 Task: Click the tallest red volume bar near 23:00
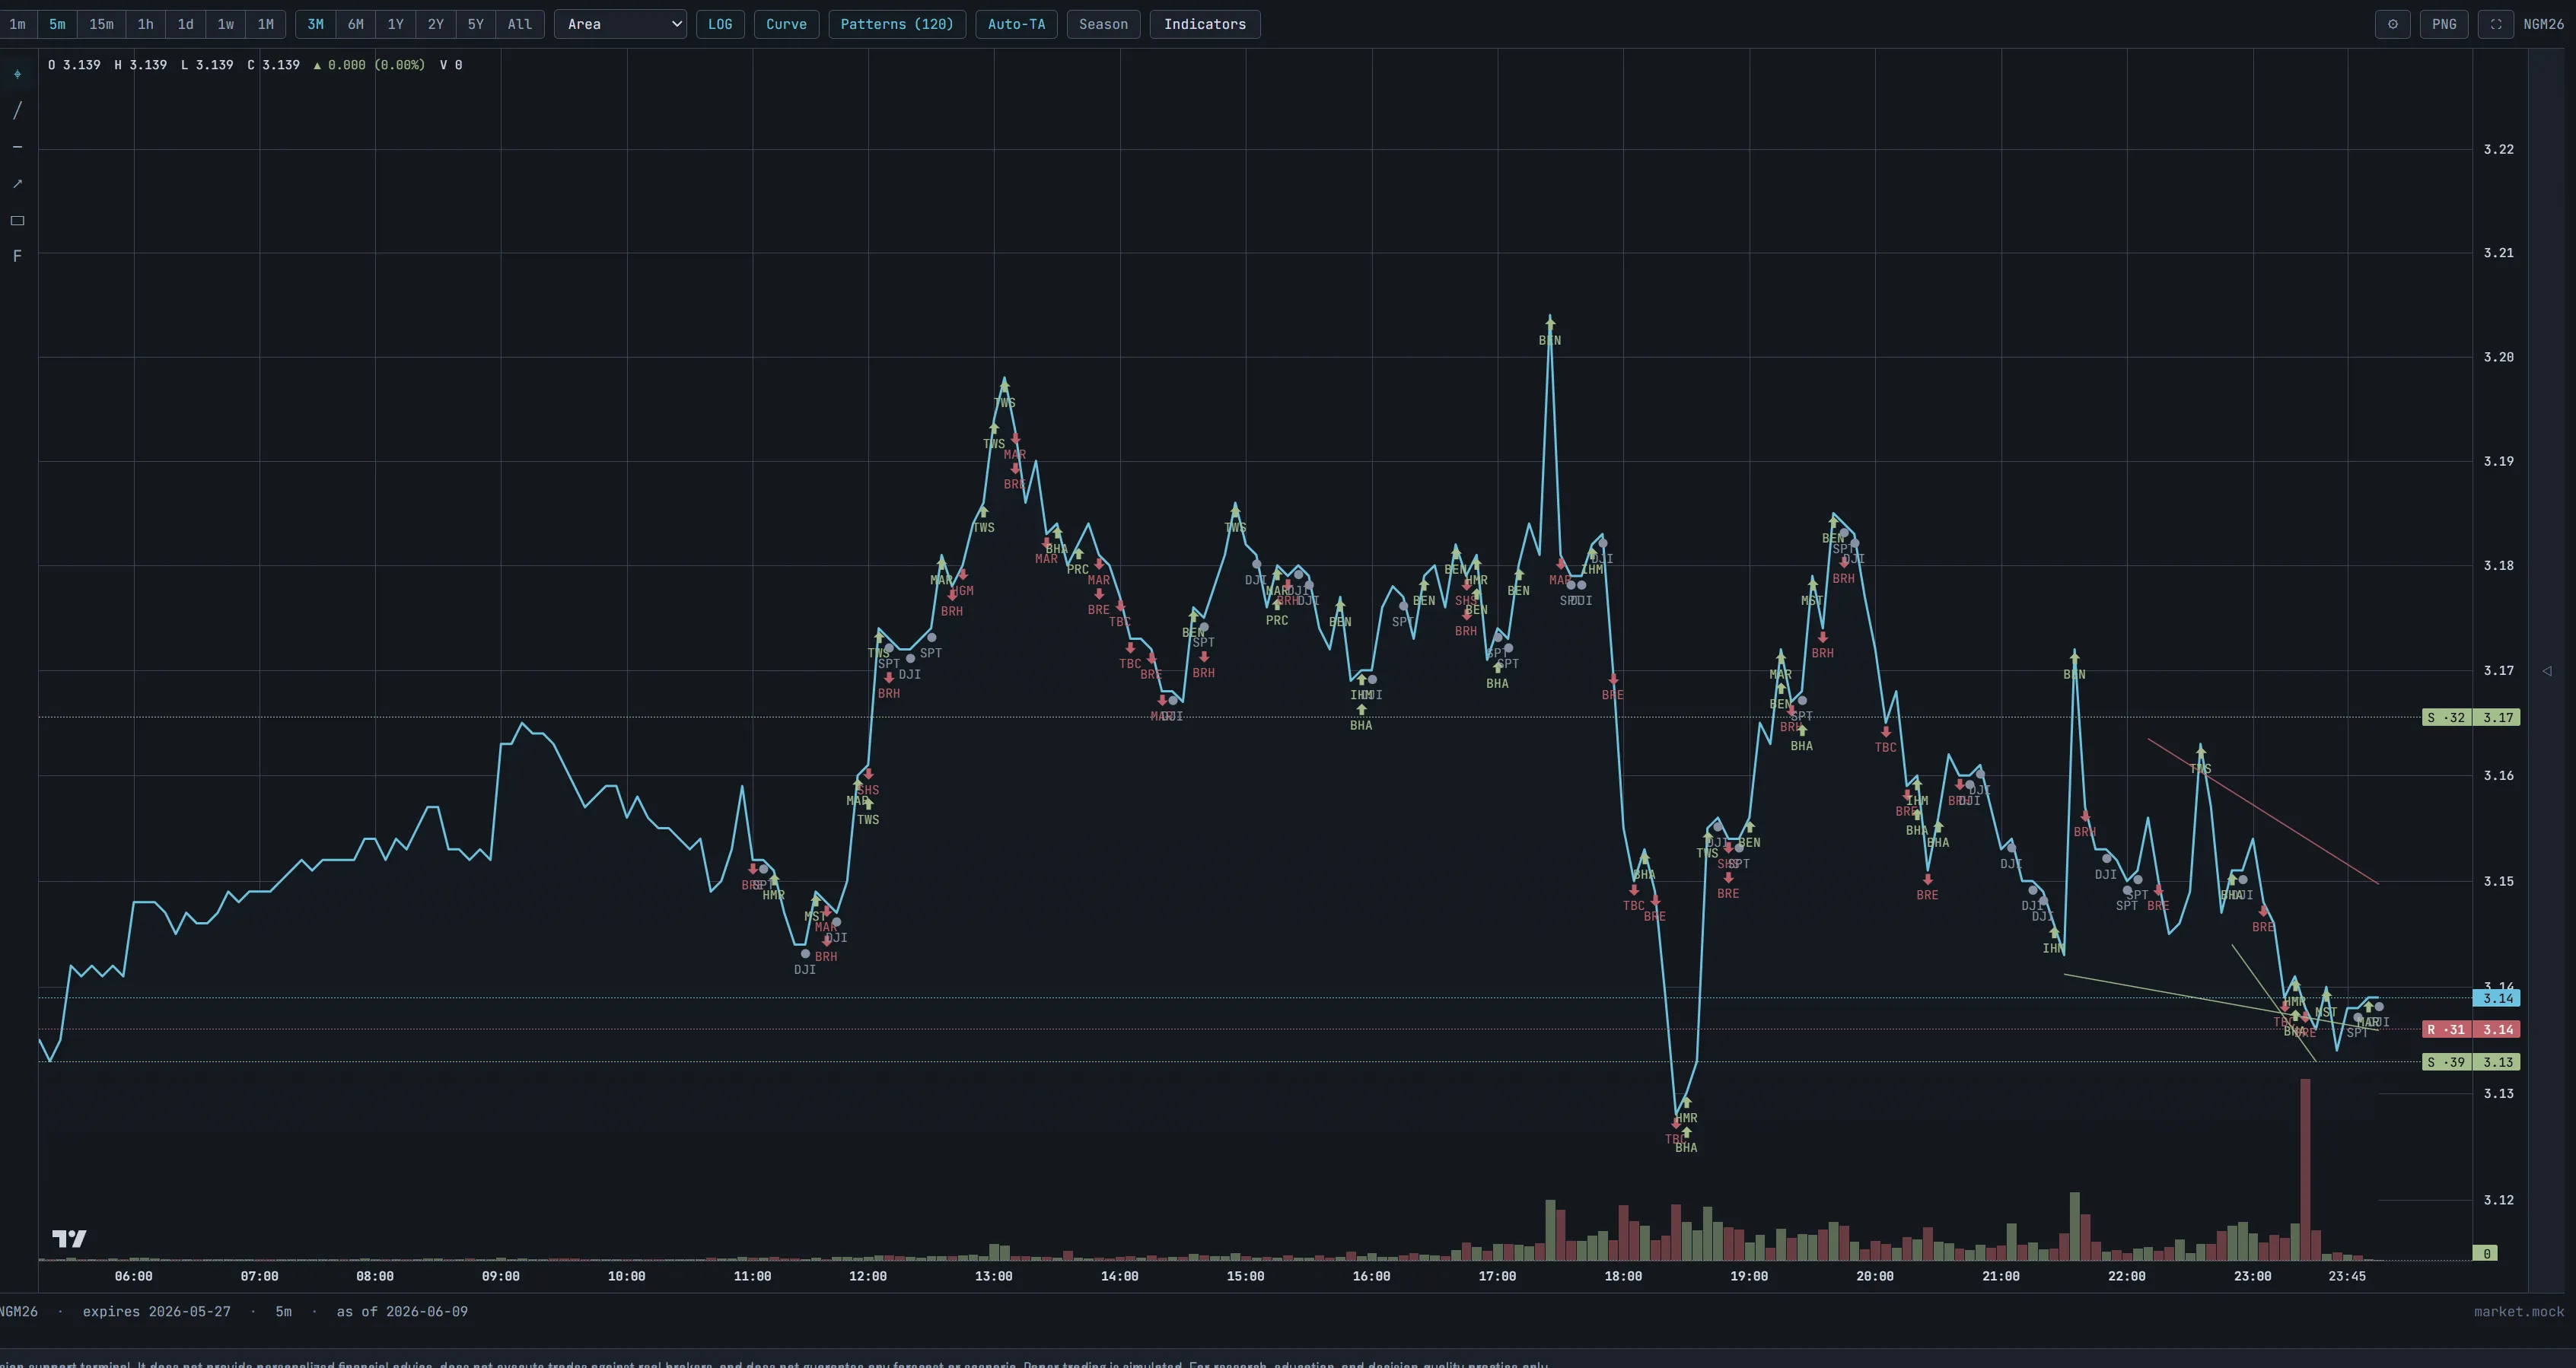click(2305, 1169)
